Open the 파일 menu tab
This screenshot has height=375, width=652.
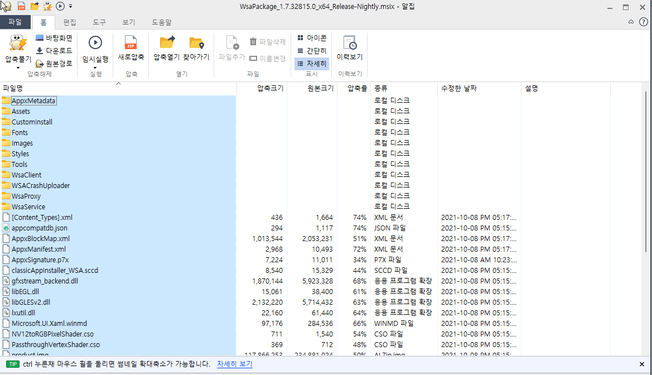(16, 22)
